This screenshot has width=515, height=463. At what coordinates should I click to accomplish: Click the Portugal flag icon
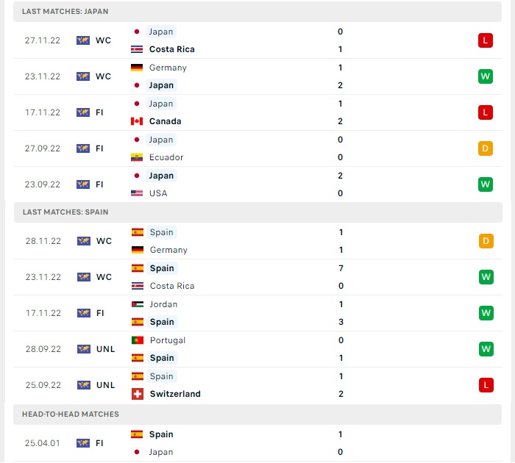(138, 340)
